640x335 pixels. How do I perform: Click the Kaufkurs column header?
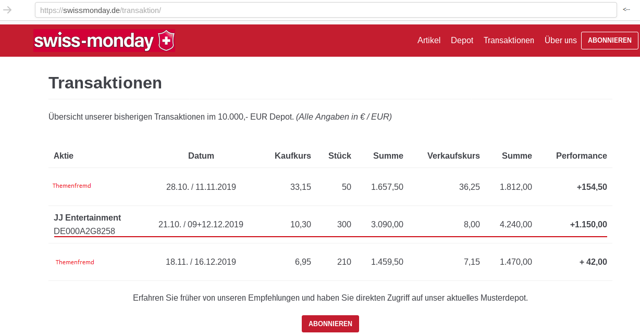[293, 156]
